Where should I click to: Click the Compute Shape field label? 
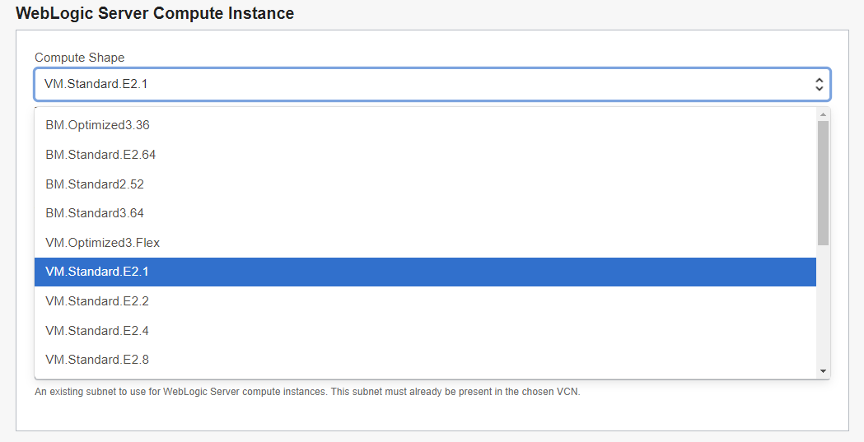point(79,58)
